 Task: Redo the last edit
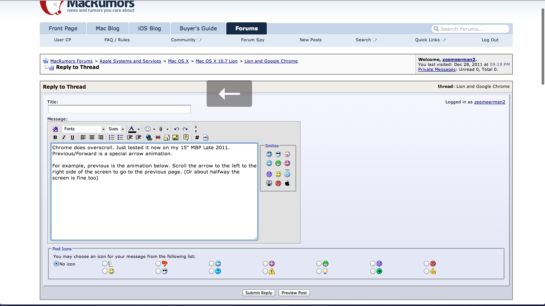(185, 129)
